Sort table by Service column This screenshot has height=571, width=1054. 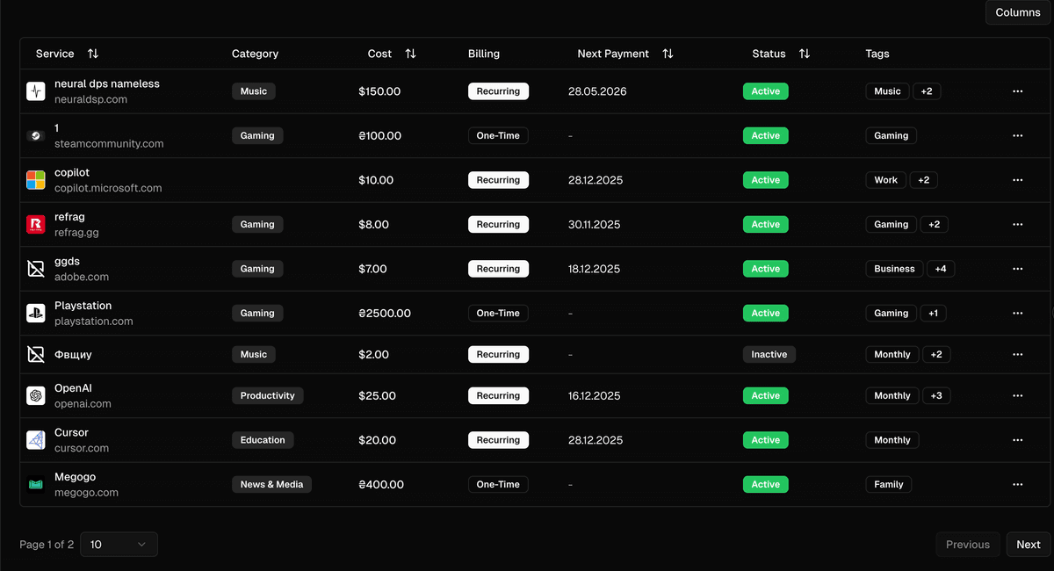(93, 54)
